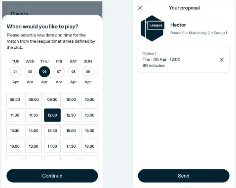236x188 pixels.
Task: Pick Sunday 09 Apr date circle
Action: pos(88,72)
